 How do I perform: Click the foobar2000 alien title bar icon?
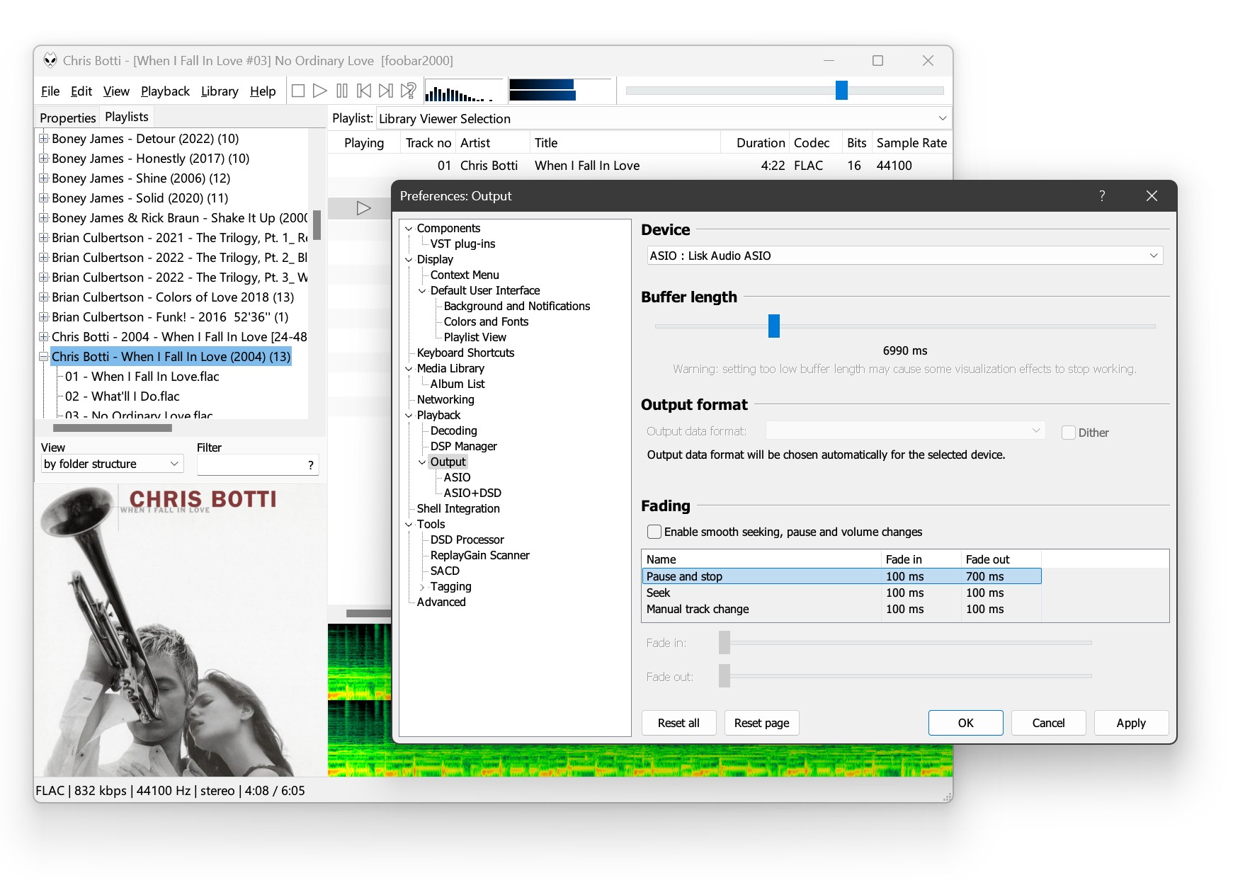pyautogui.click(x=50, y=60)
